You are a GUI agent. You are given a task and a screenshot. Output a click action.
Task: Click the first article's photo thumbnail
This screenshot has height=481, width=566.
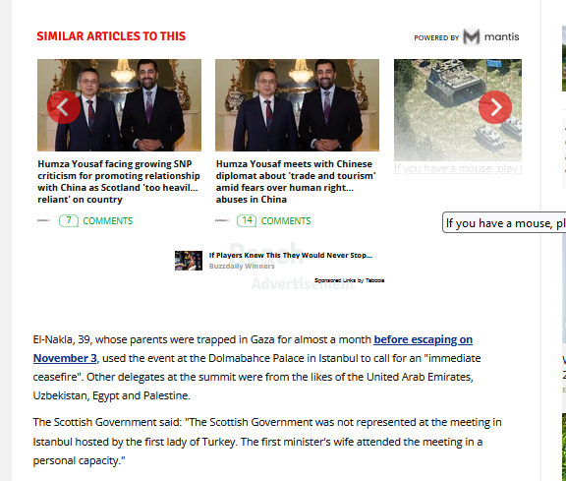point(120,105)
